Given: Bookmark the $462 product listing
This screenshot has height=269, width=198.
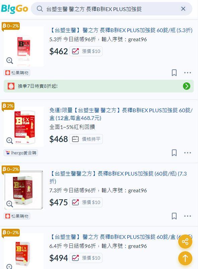Looking at the screenshot, I should pos(174,73).
